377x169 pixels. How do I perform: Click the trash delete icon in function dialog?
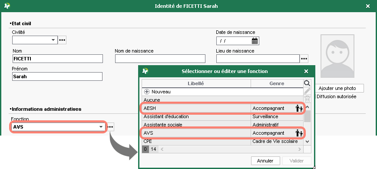click(307, 99)
